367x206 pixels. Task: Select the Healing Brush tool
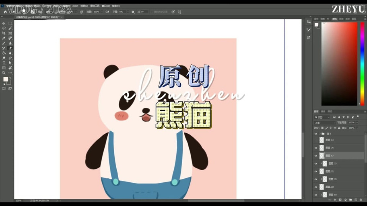(10, 38)
